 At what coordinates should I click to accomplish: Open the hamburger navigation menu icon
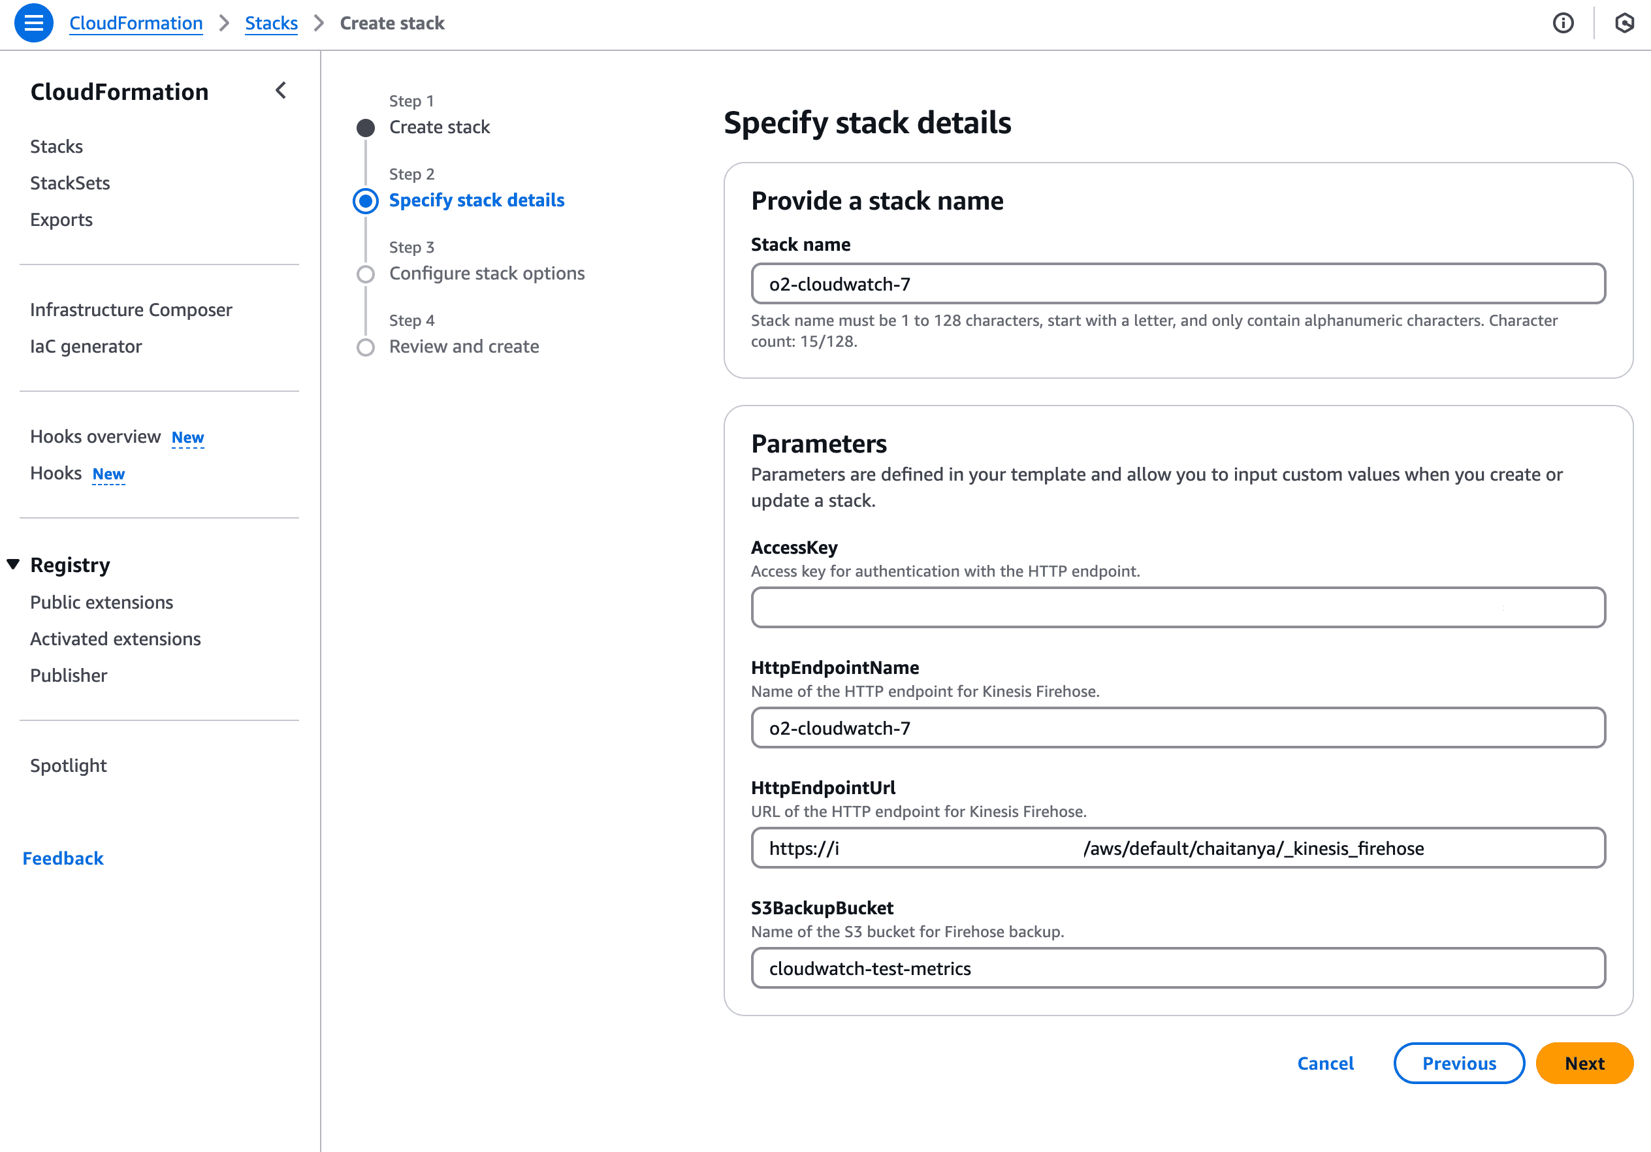point(33,23)
